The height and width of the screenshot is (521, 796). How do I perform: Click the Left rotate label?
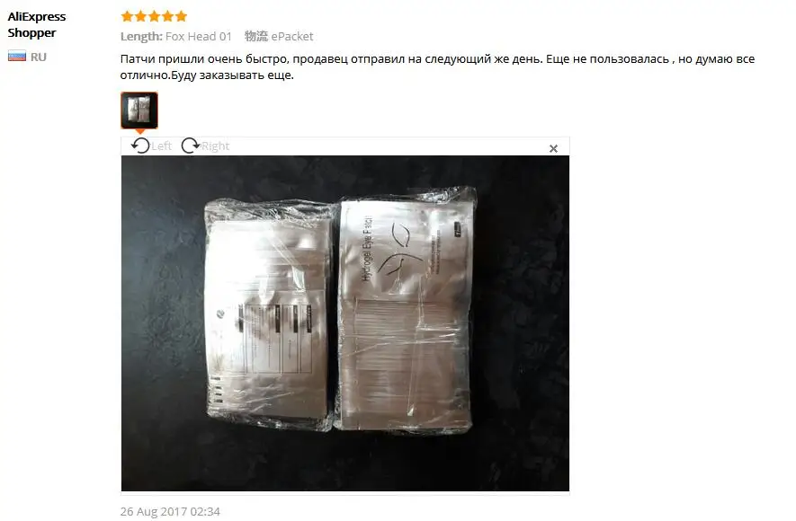[x=161, y=146]
